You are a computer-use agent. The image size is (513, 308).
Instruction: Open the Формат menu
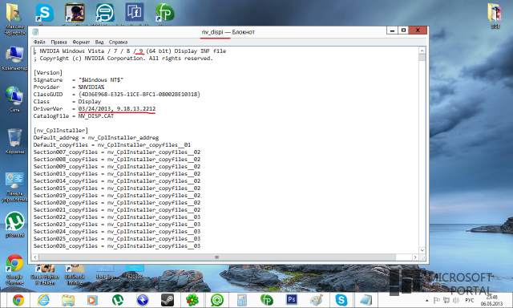[81, 42]
